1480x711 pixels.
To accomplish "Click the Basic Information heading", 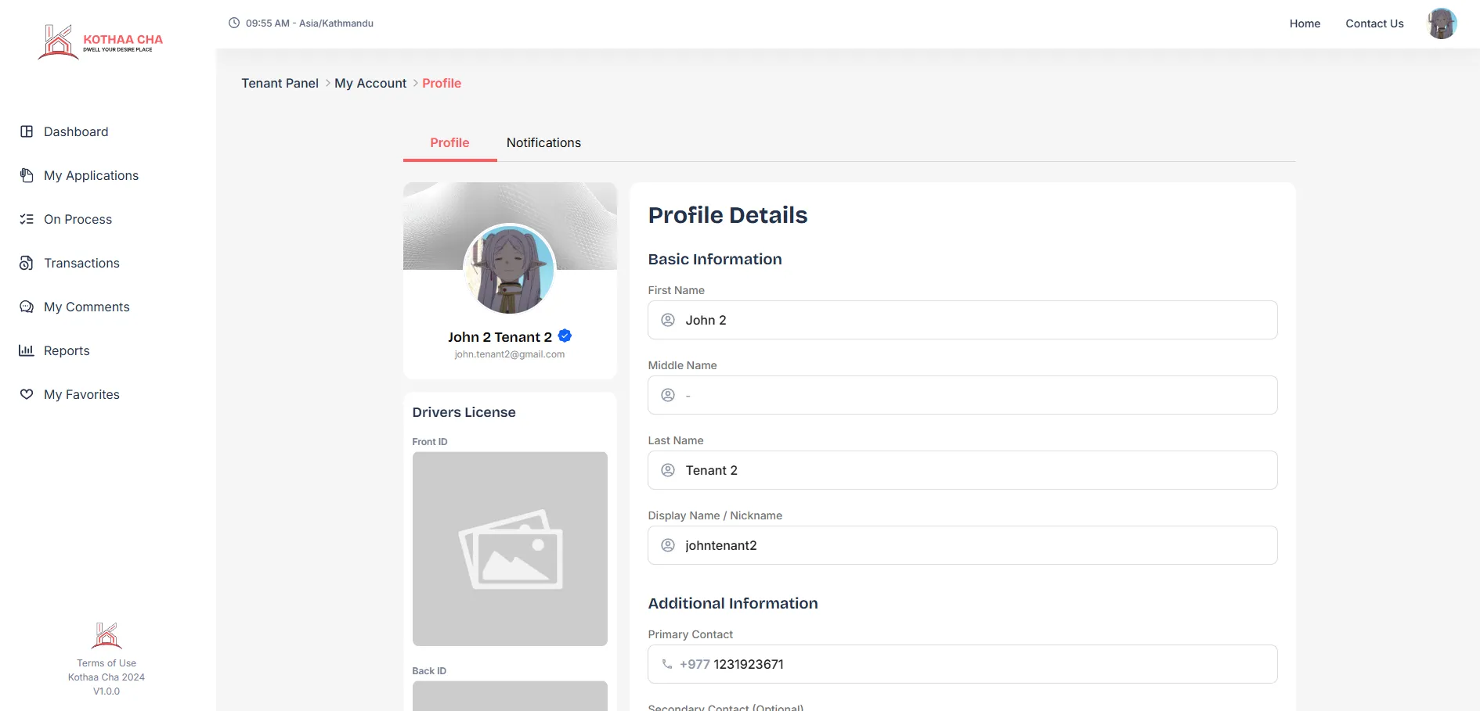I will [715, 259].
